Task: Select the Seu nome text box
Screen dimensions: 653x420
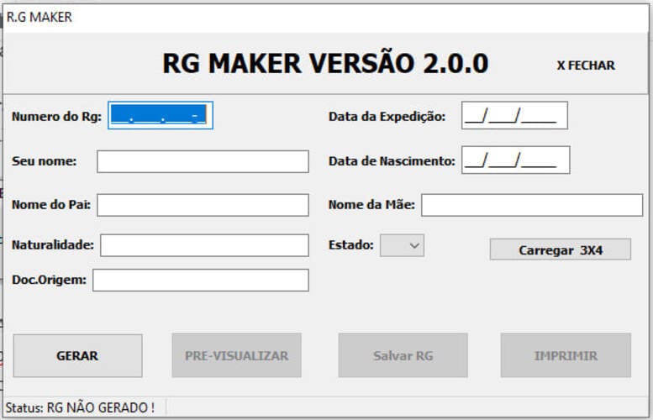Action: pos(203,161)
